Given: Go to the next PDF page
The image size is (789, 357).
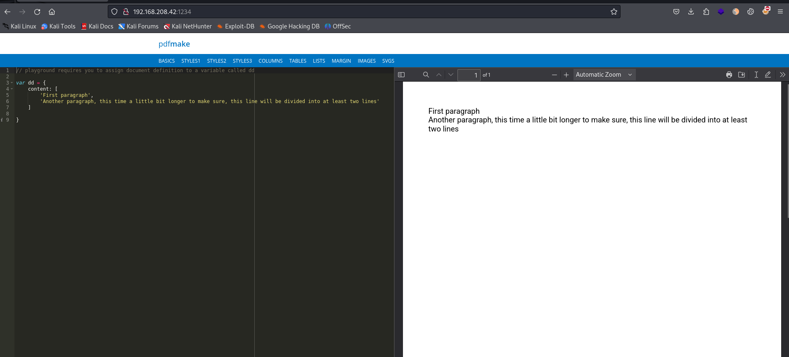Looking at the screenshot, I should 451,75.
